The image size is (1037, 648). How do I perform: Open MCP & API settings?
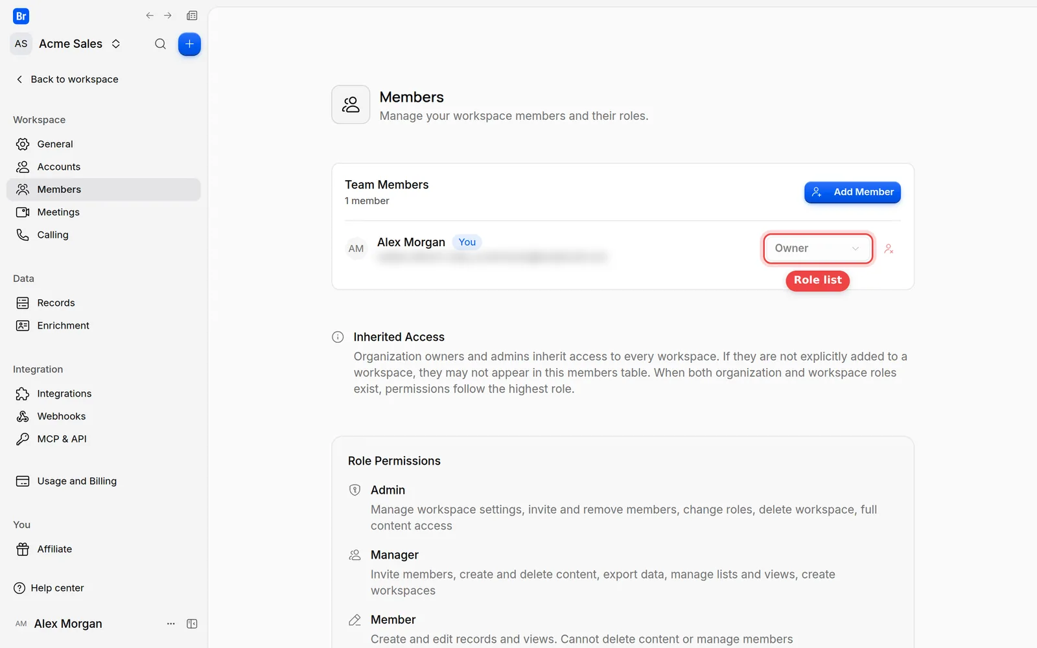pyautogui.click(x=104, y=439)
